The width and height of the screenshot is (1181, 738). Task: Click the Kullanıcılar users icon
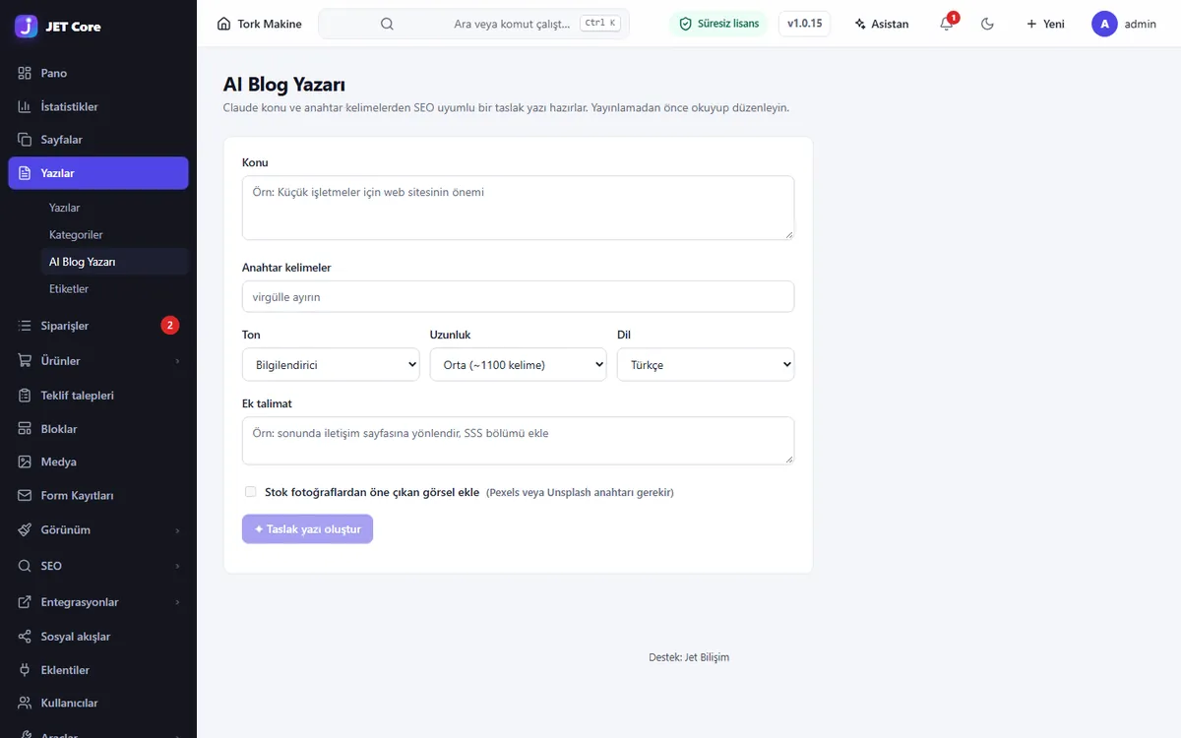click(25, 704)
